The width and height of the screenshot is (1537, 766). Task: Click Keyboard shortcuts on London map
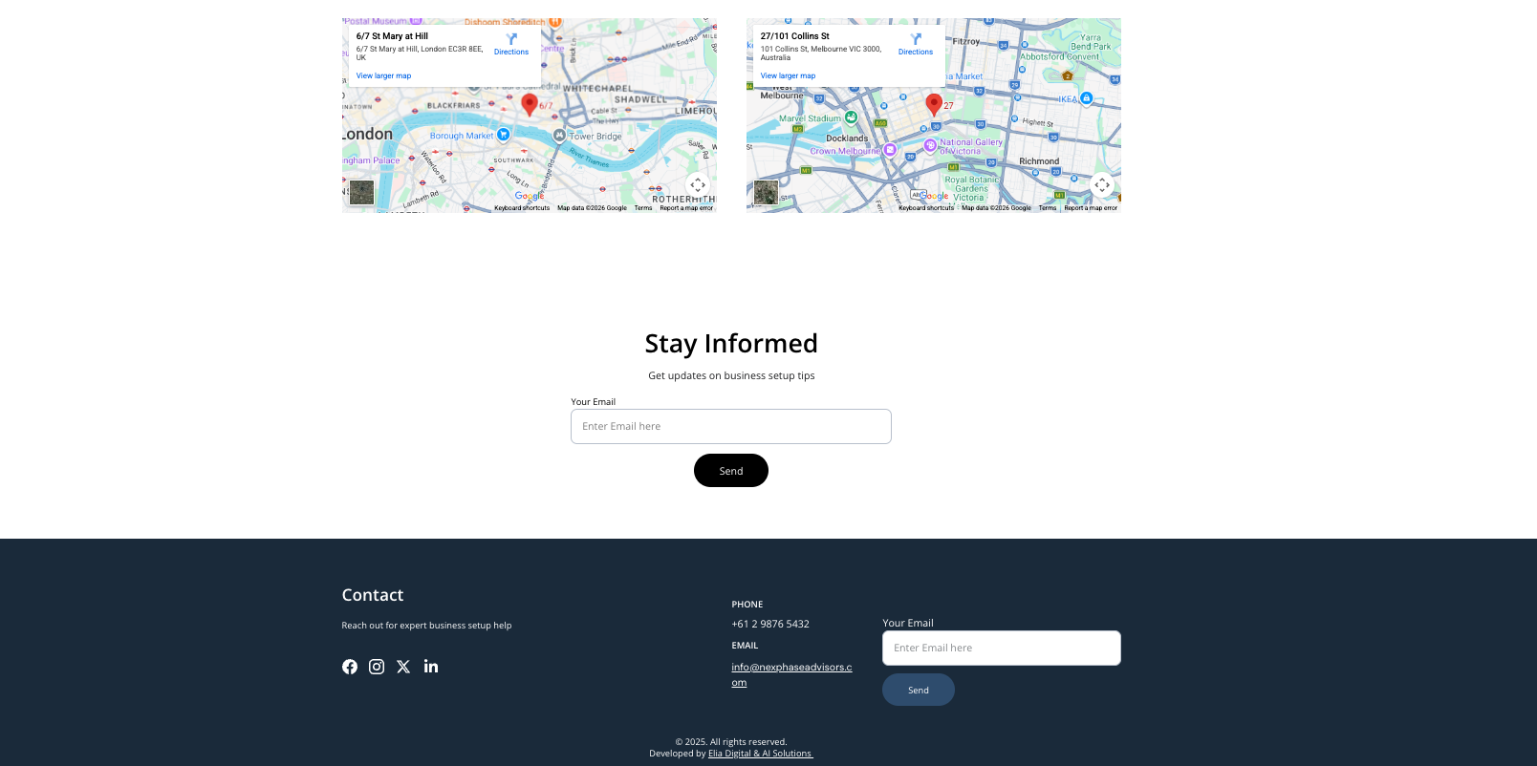point(522,208)
